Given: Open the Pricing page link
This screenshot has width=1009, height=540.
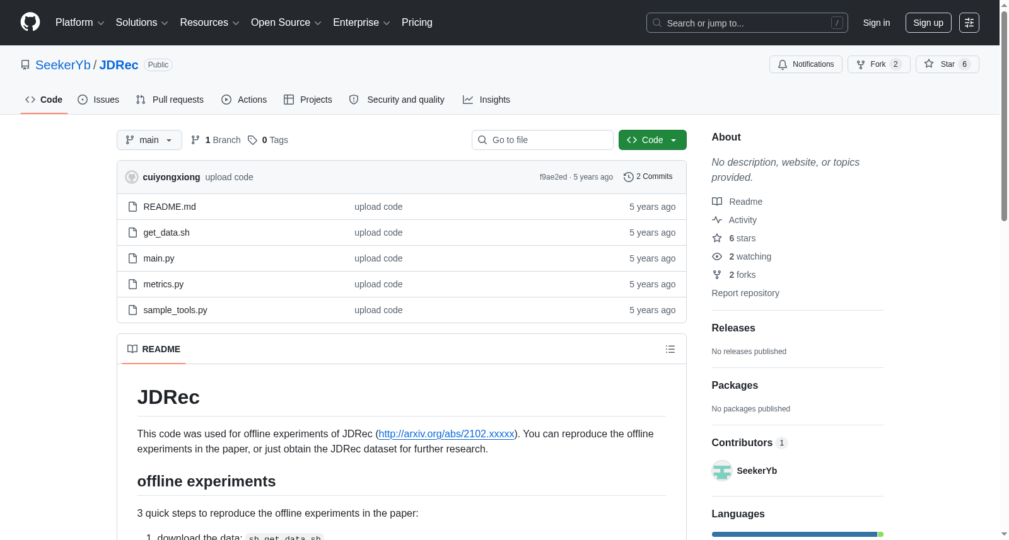Looking at the screenshot, I should pyautogui.click(x=417, y=23).
